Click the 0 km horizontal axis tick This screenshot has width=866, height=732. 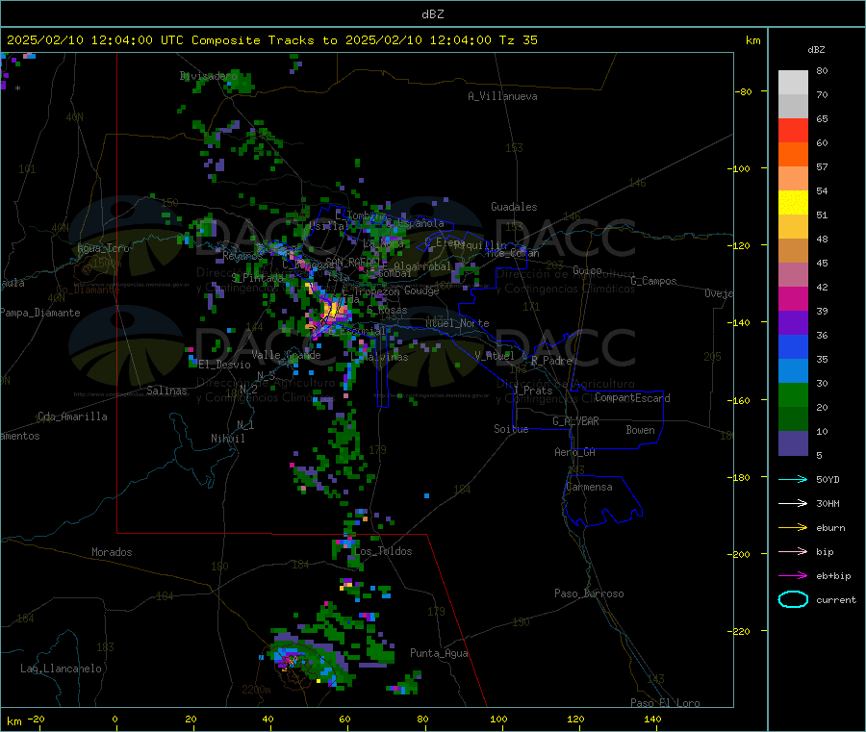tap(115, 719)
